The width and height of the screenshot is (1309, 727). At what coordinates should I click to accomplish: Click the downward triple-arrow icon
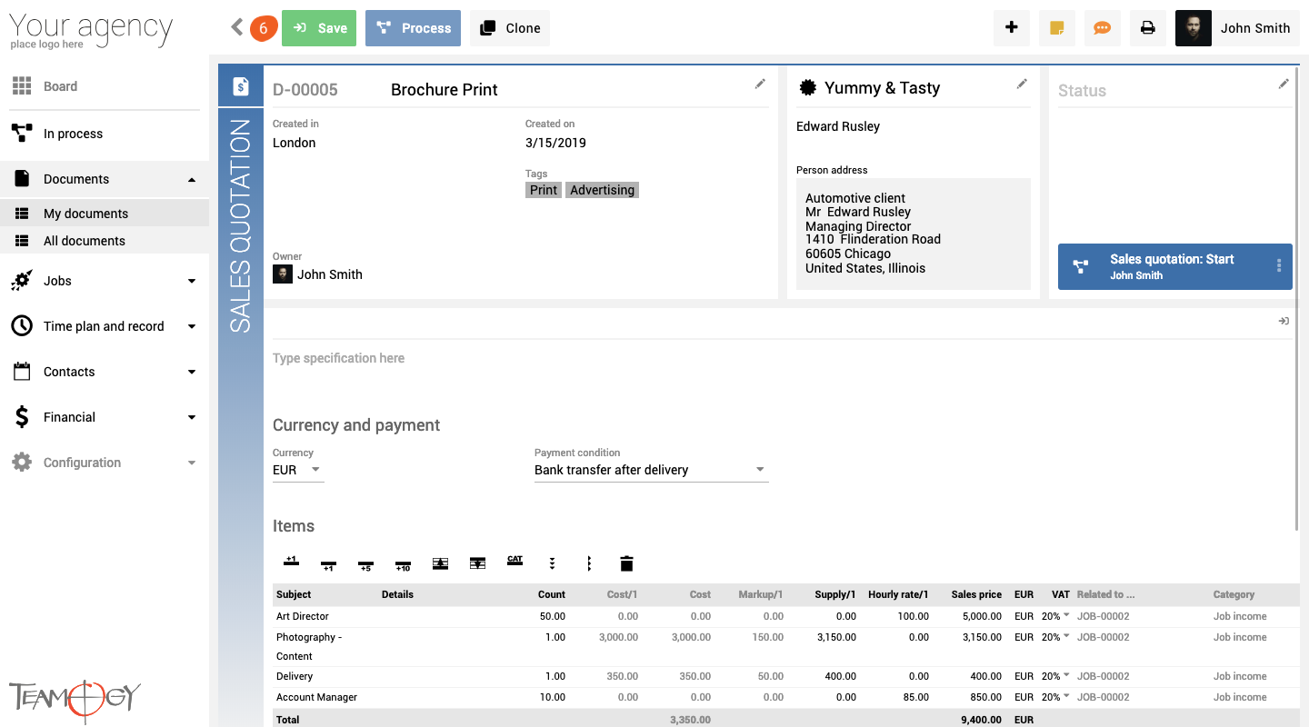coord(552,563)
